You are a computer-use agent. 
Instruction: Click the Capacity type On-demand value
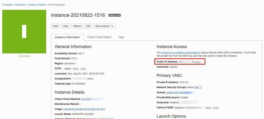tap(78, 84)
